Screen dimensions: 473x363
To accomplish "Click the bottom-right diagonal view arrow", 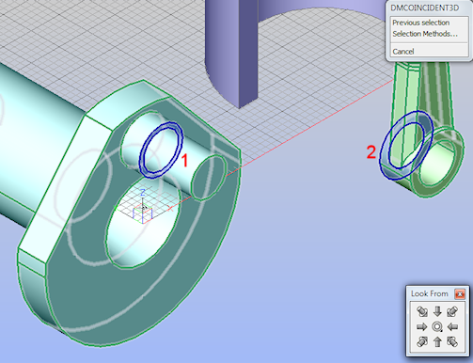I will (x=452, y=341).
